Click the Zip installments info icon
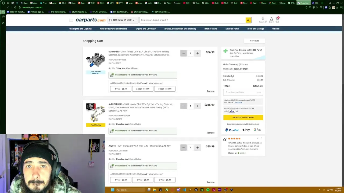This screenshot has height=193, width=344. coord(237,111)
